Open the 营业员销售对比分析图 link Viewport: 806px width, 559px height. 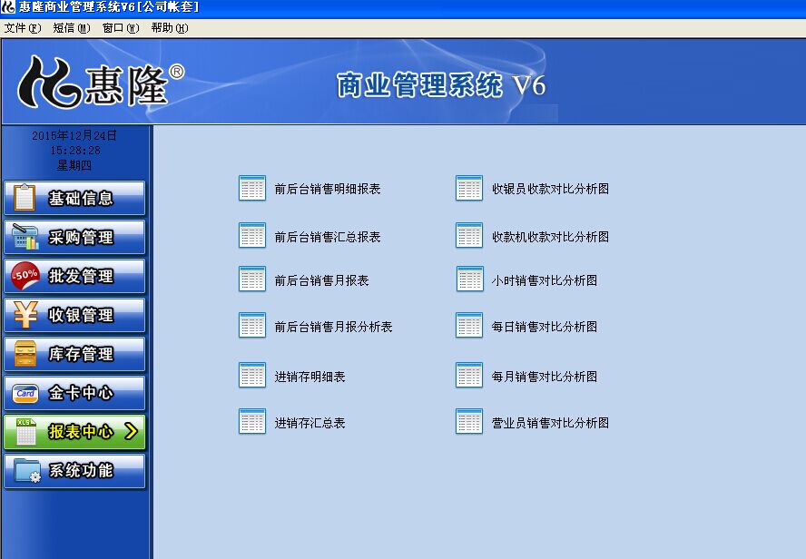click(x=551, y=423)
